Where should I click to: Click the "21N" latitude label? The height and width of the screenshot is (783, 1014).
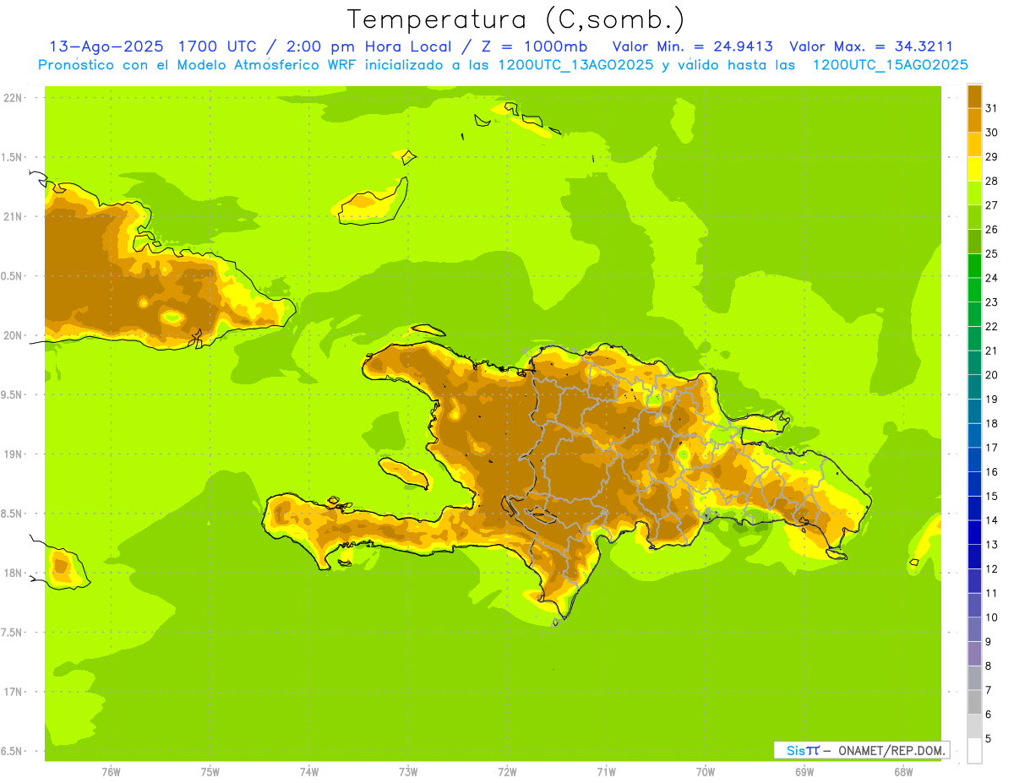(x=13, y=216)
